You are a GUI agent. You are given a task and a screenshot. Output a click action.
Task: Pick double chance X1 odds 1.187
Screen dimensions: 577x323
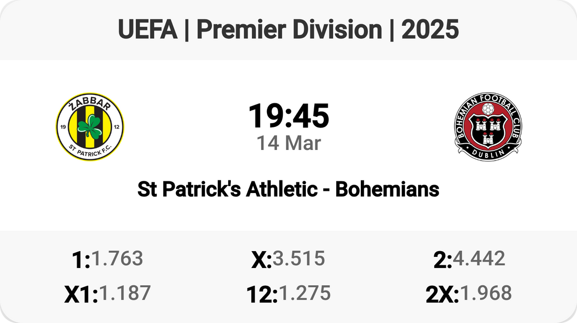coord(125,293)
